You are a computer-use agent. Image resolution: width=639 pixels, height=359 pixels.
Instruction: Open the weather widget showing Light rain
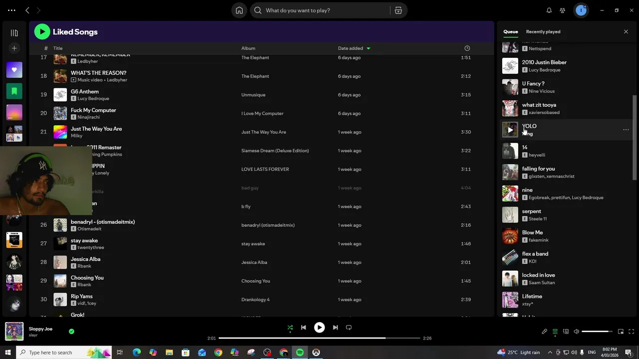pos(518,353)
